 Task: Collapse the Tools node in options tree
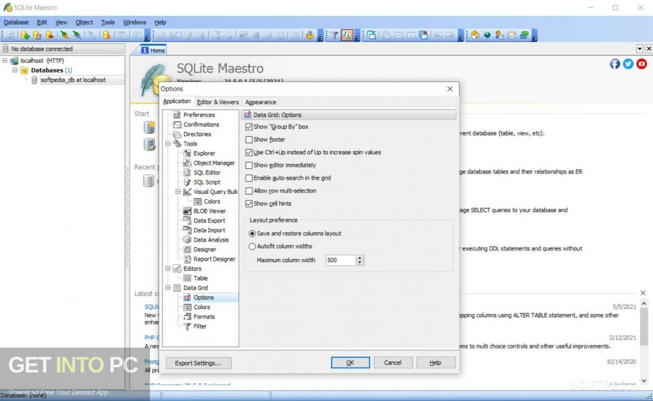(168, 144)
